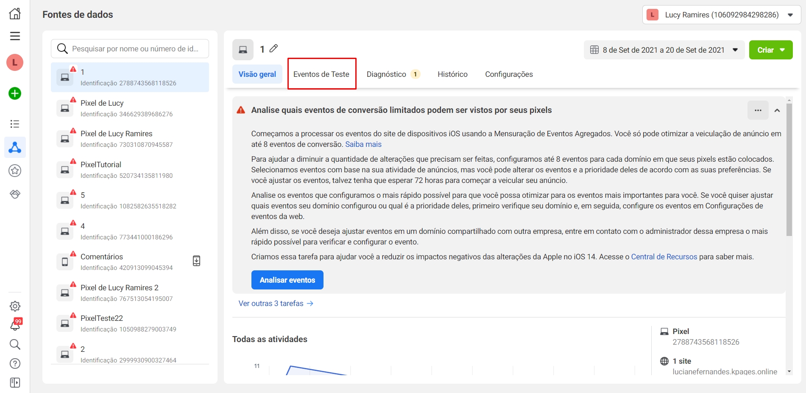Image resolution: width=806 pixels, height=393 pixels.
Task: Click the home icon in left sidebar
Action: 15,14
